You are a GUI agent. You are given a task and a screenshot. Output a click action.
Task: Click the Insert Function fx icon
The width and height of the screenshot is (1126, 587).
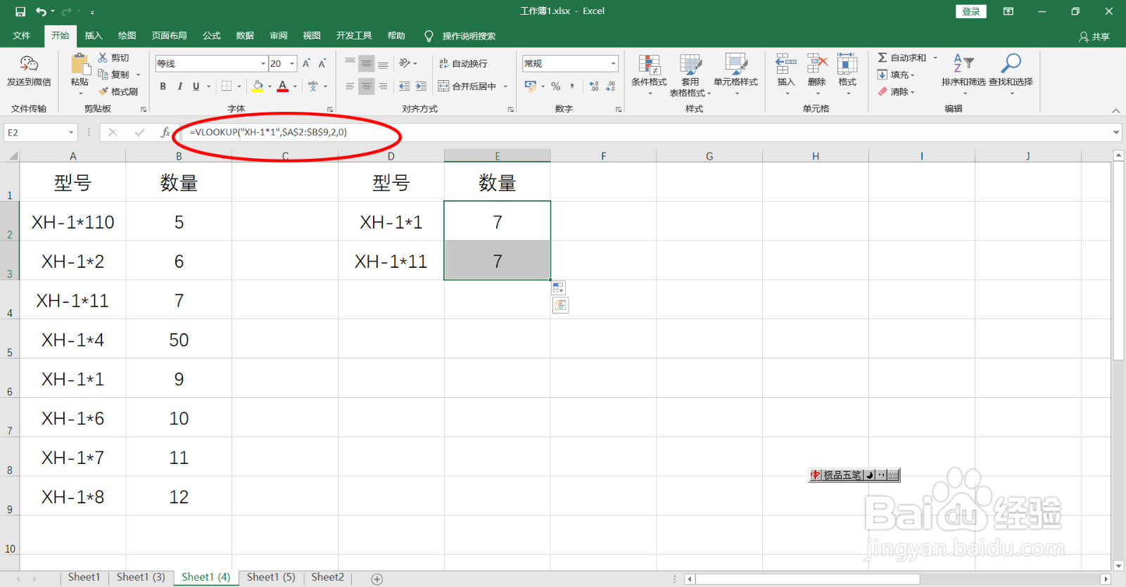click(x=165, y=132)
